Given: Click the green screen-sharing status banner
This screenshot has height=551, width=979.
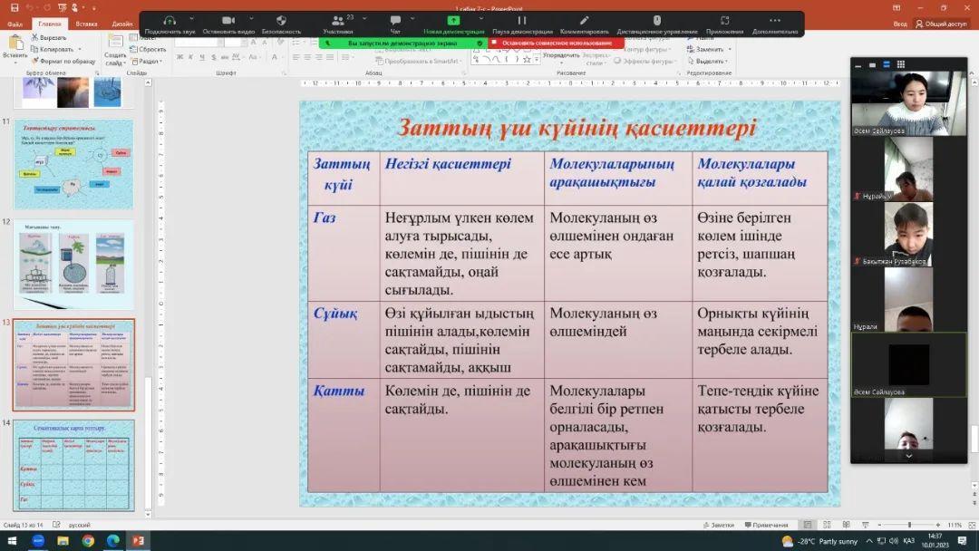Looking at the screenshot, I should pos(403,43).
